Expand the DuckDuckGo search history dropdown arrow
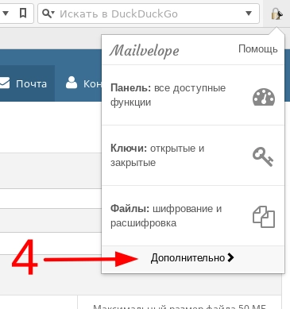The height and width of the screenshot is (309, 290). coord(249,14)
